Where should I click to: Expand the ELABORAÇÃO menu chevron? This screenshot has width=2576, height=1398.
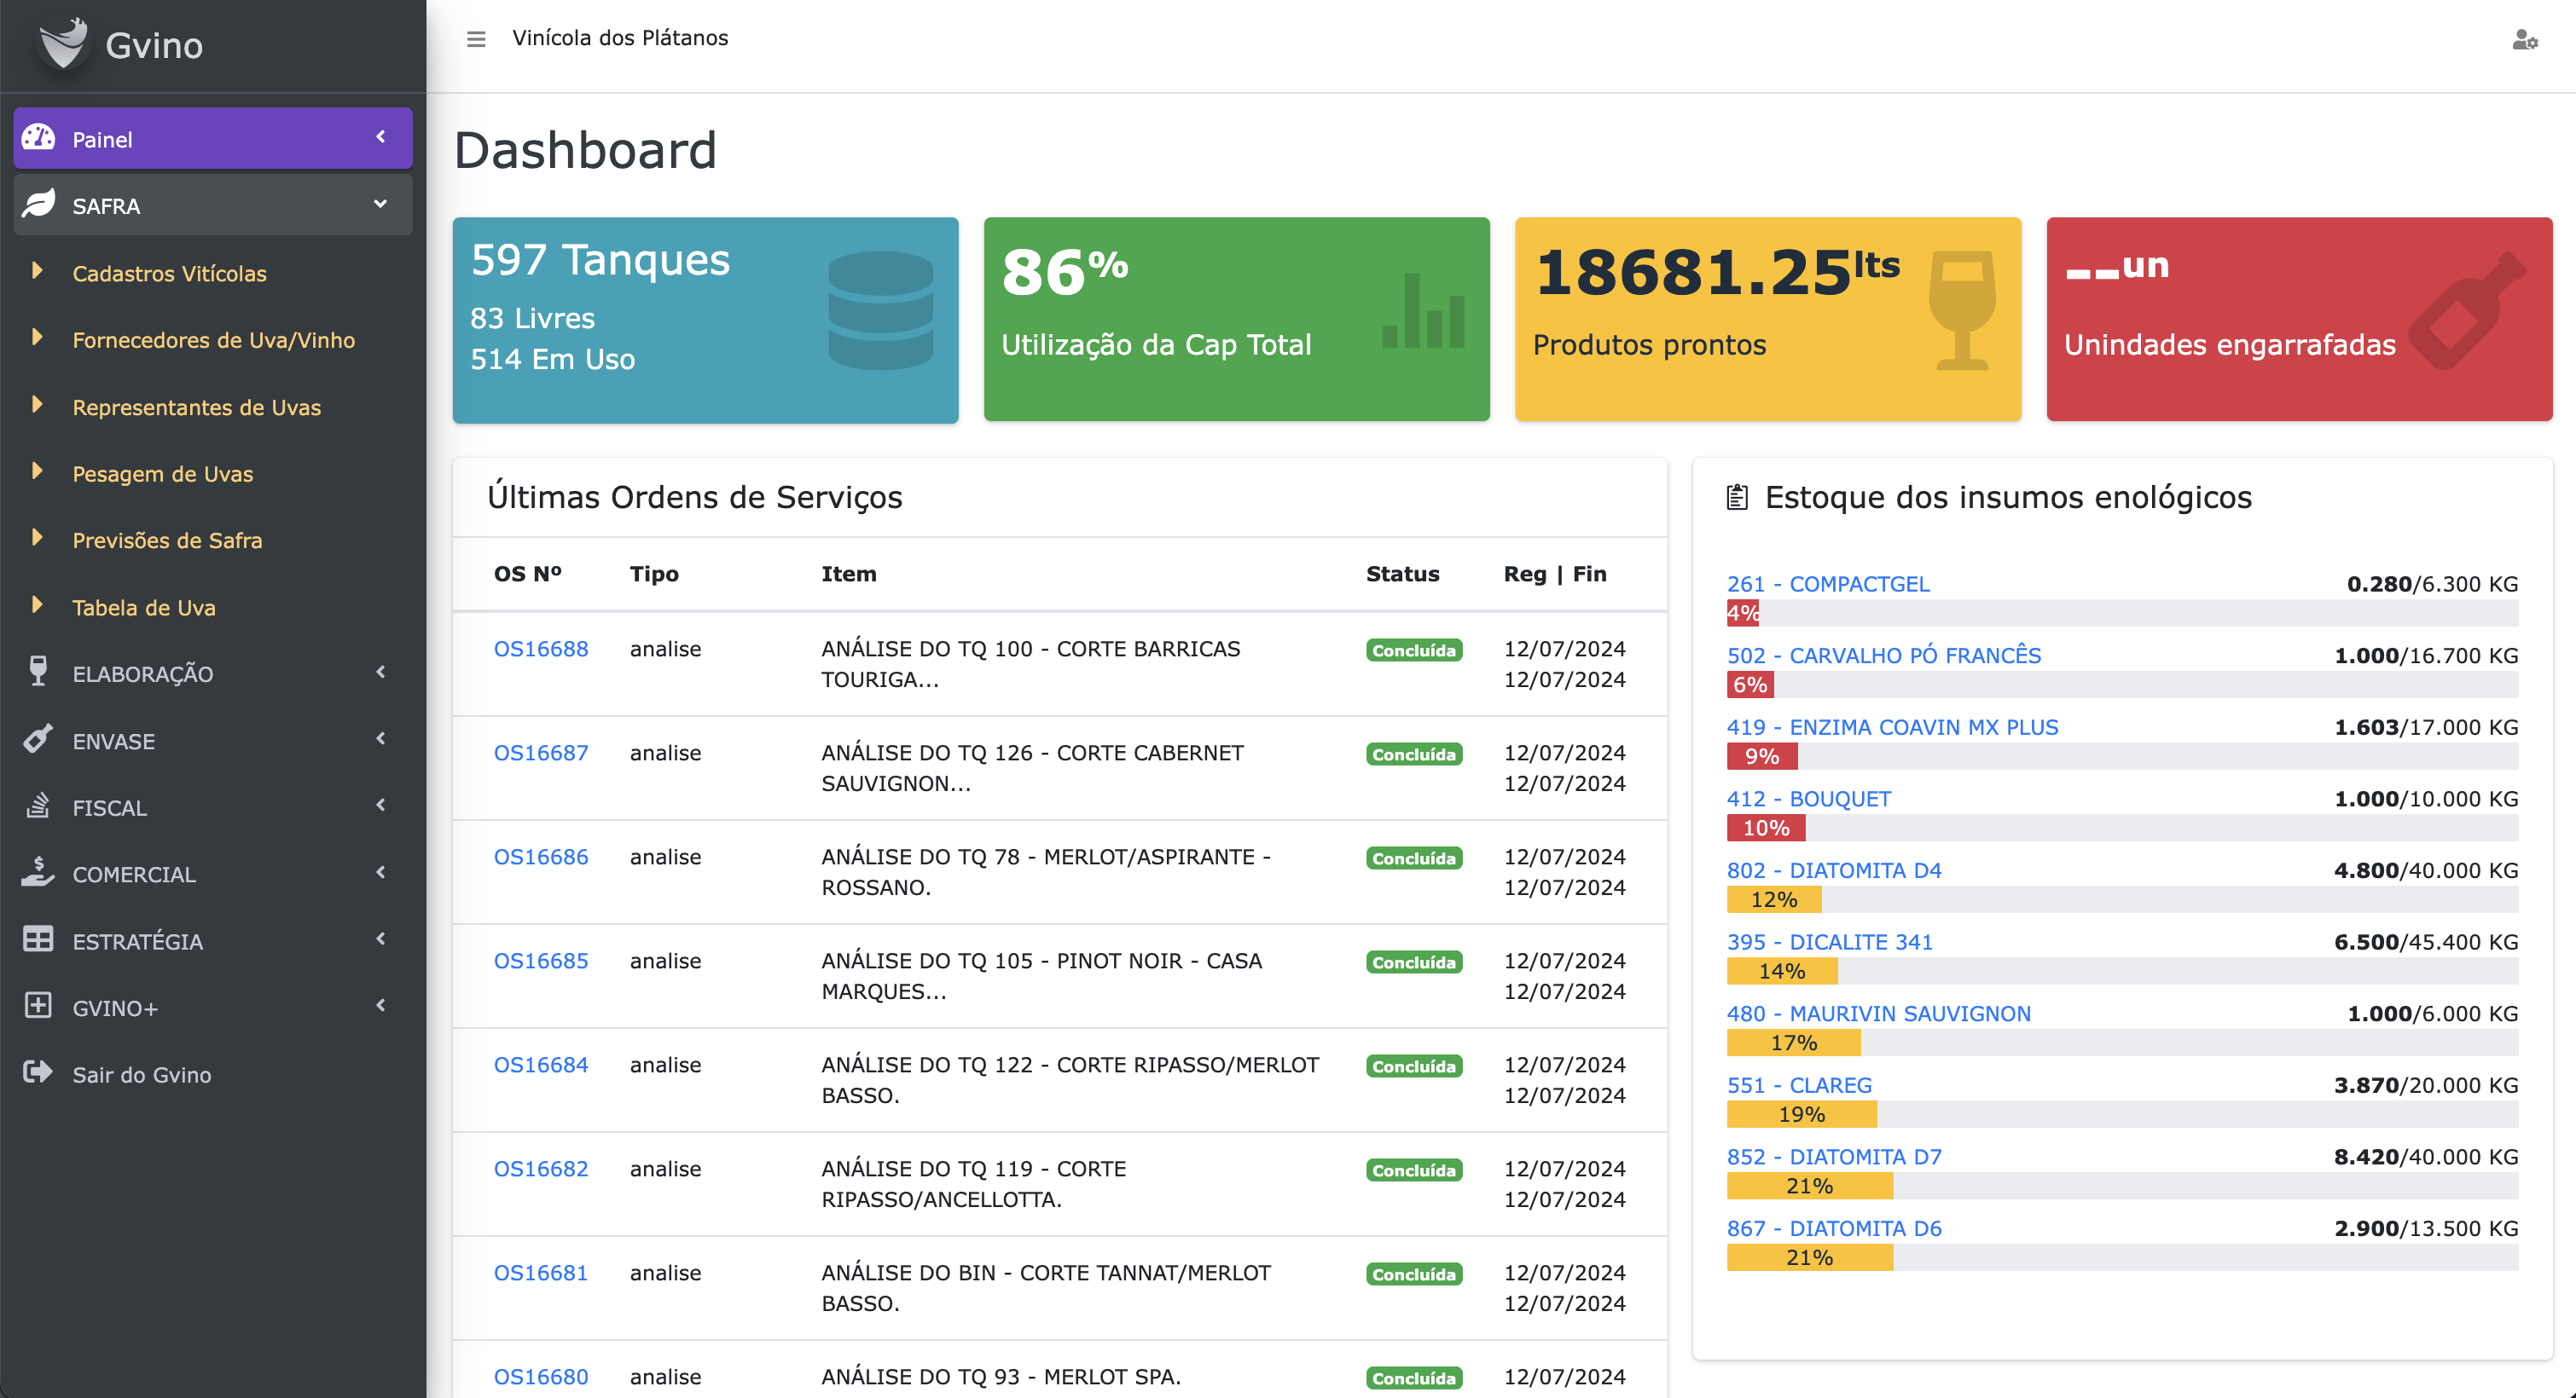380,673
